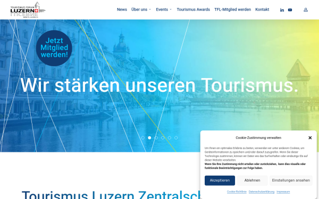Expand the Über uns dropdown arrow
The width and height of the screenshot is (319, 199).
pos(150,10)
